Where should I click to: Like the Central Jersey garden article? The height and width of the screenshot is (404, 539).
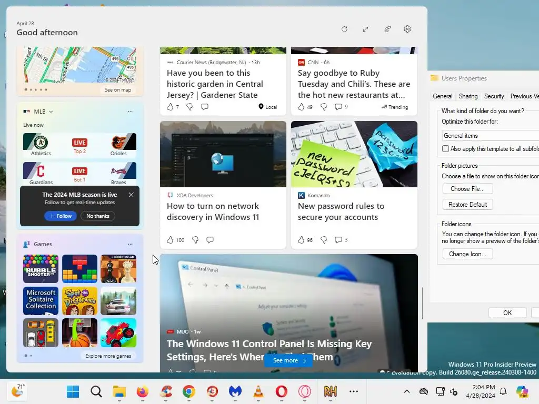(170, 107)
